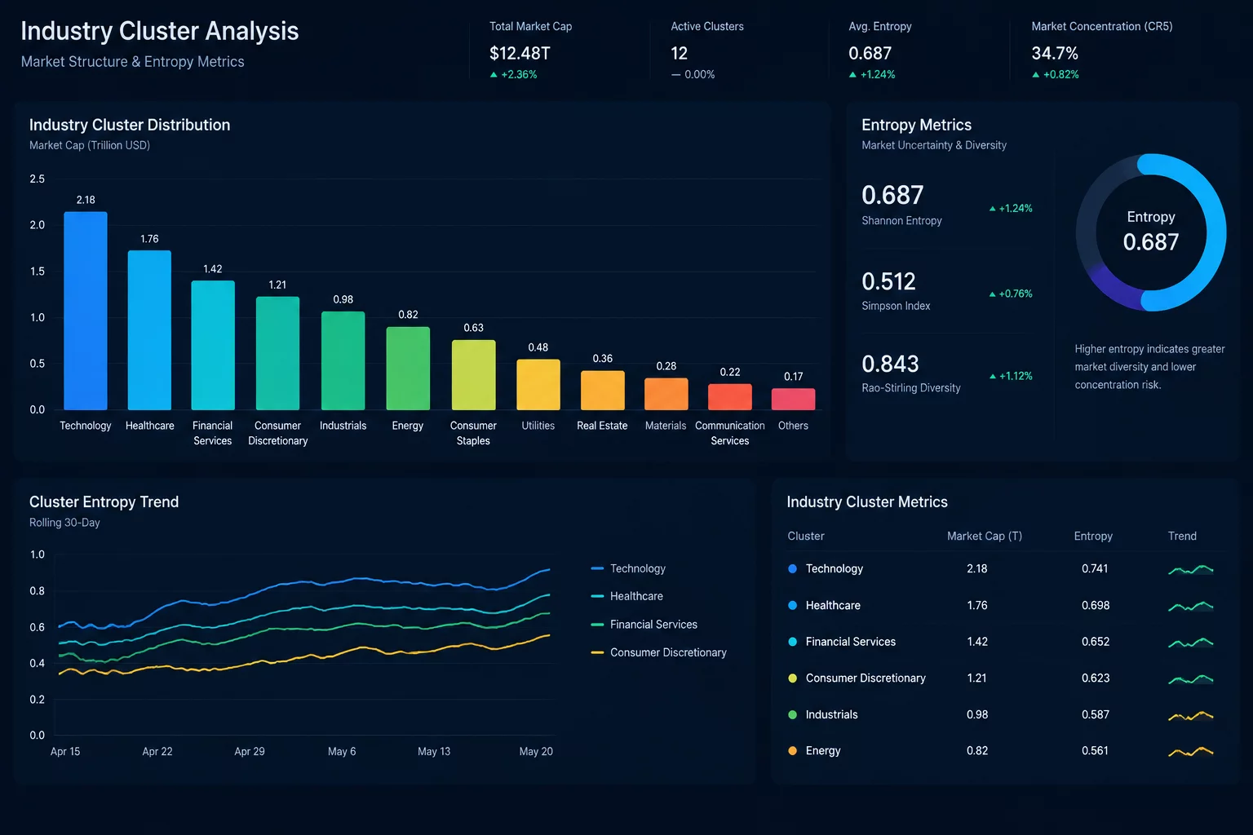
Task: Click the Market Cap (T) column header
Action: point(985,536)
